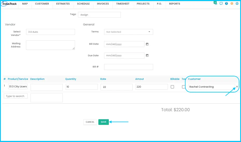Click the Customer column header
The width and height of the screenshot is (241, 142).
pyautogui.click(x=194, y=79)
